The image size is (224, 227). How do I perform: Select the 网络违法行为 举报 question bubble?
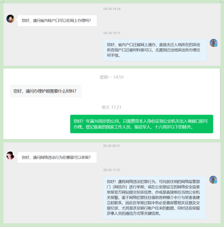(57, 157)
